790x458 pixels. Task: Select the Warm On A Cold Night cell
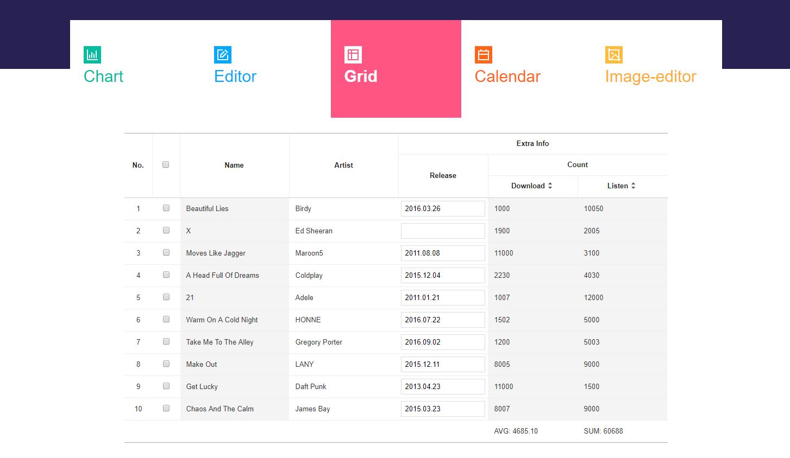coord(234,320)
